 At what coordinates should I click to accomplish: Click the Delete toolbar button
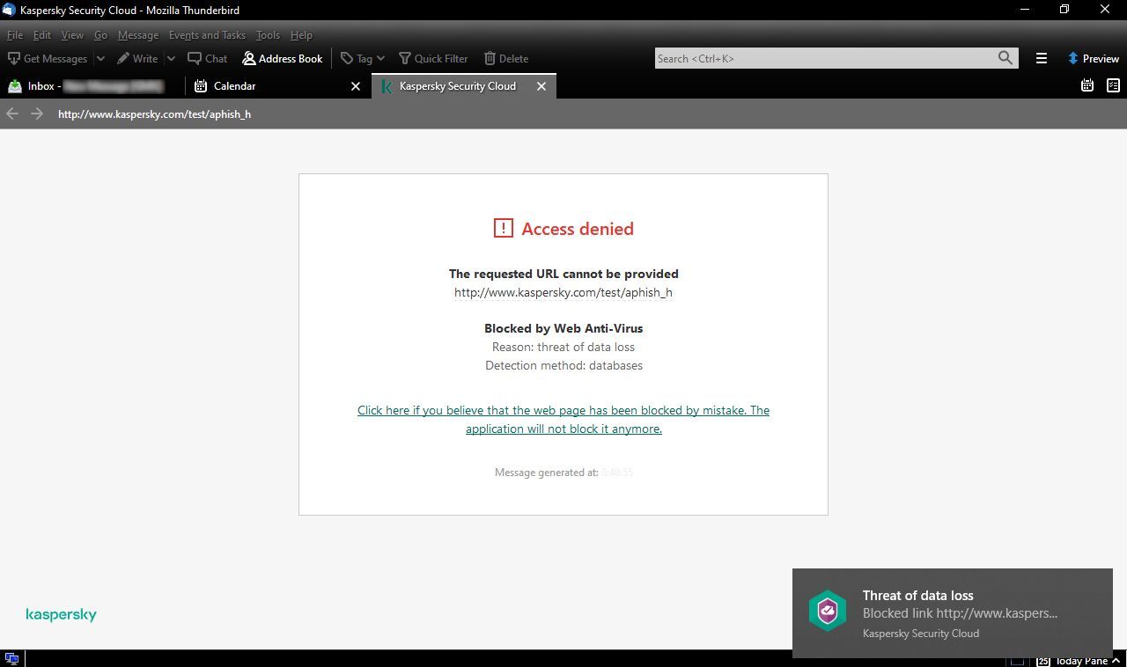[x=506, y=59]
